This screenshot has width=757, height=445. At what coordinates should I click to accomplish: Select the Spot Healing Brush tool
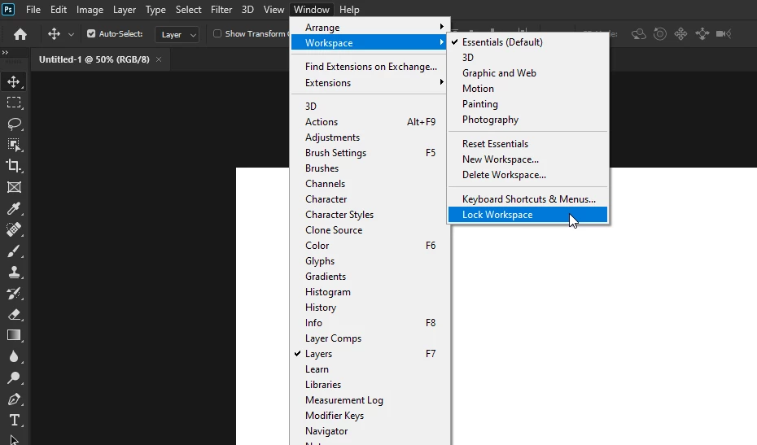(x=14, y=229)
